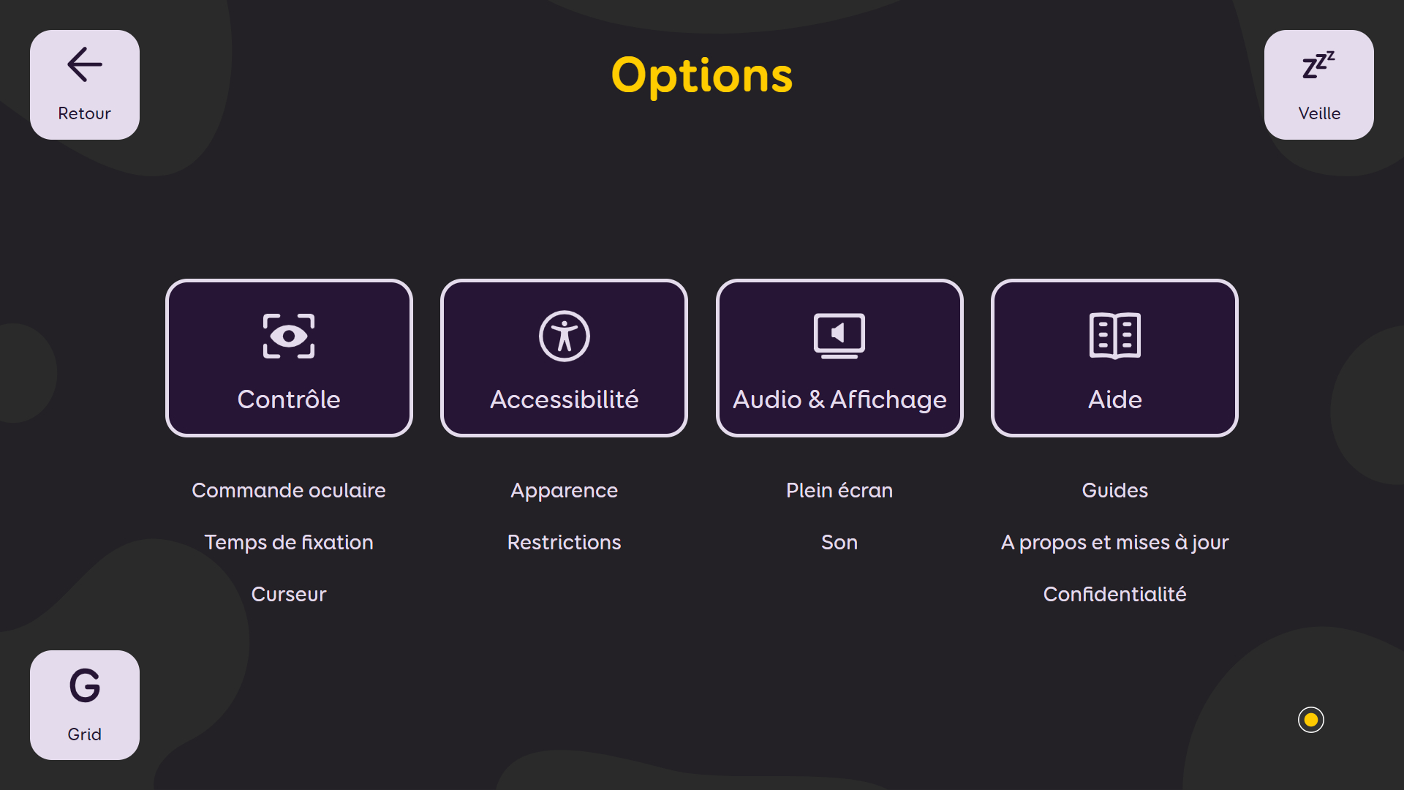Open Apparence options
Image resolution: width=1404 pixels, height=790 pixels.
pyautogui.click(x=564, y=490)
